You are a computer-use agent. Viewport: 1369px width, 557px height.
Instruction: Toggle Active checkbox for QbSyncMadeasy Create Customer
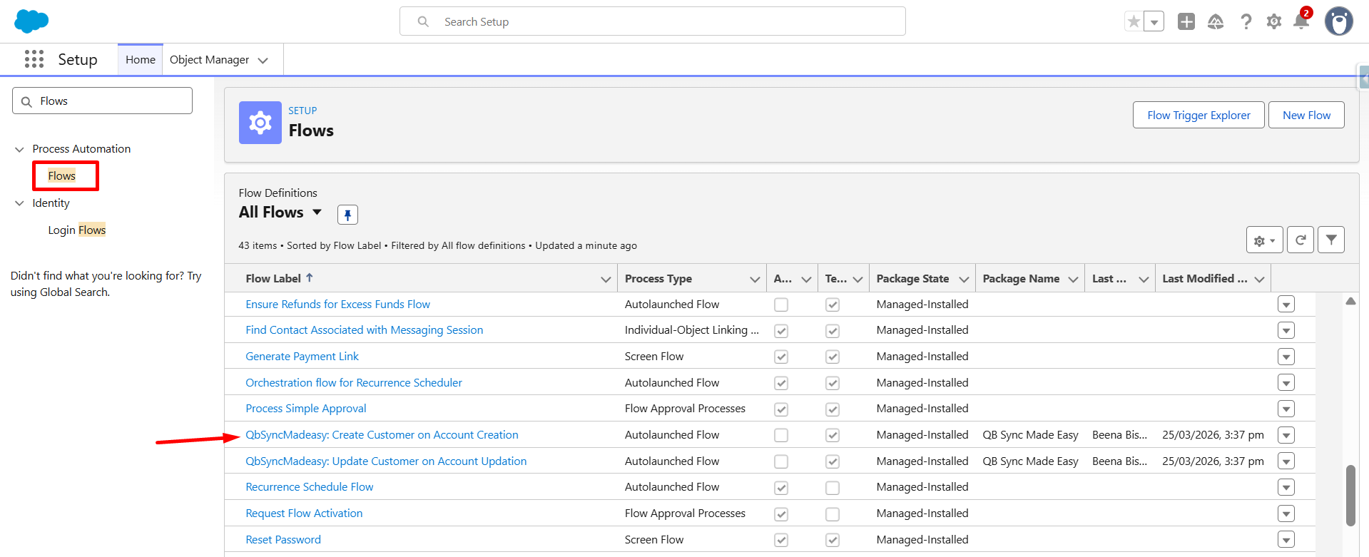coord(781,435)
